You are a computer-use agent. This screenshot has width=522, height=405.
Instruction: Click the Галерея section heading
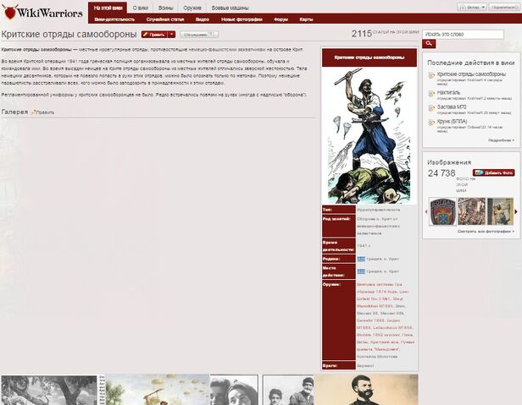pyautogui.click(x=14, y=112)
